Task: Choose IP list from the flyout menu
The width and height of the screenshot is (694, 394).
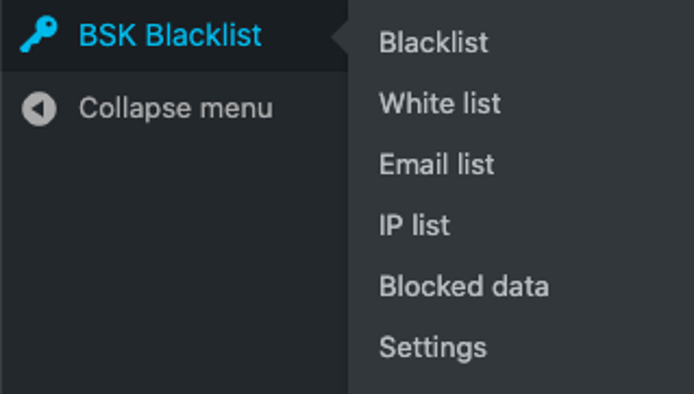Action: click(x=414, y=225)
